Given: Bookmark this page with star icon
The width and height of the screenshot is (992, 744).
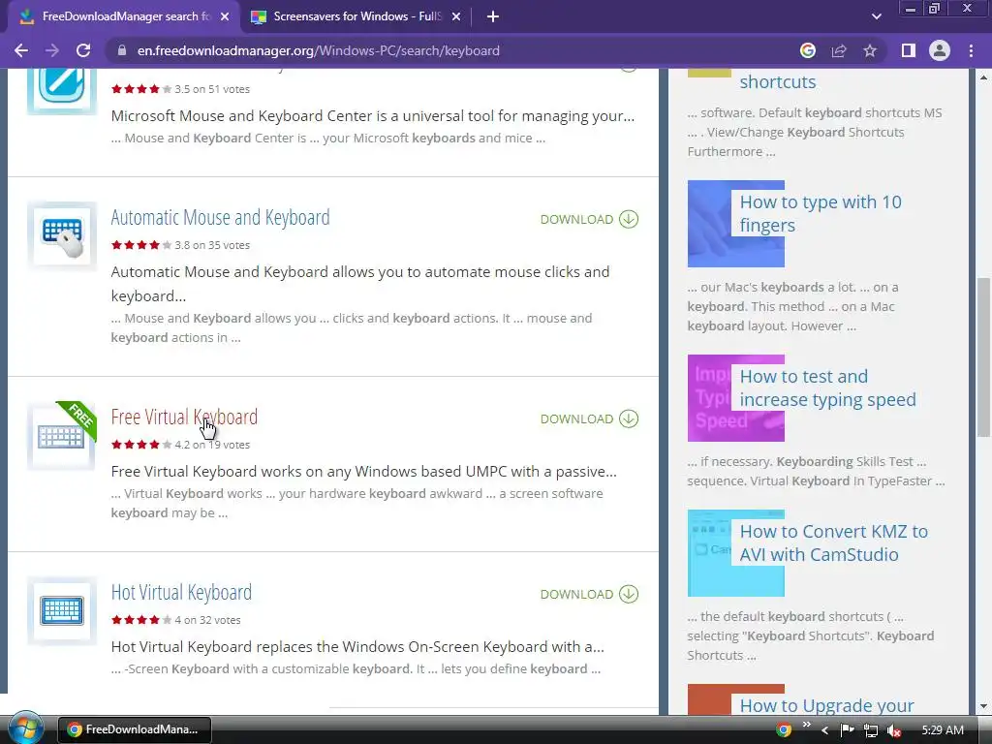Looking at the screenshot, I should tap(870, 50).
